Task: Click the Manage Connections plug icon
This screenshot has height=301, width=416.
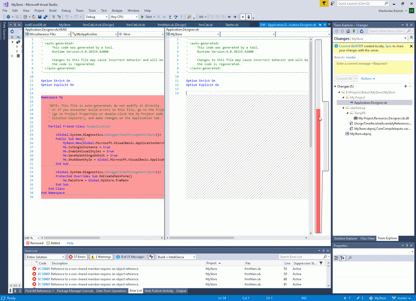Action: [x=354, y=31]
